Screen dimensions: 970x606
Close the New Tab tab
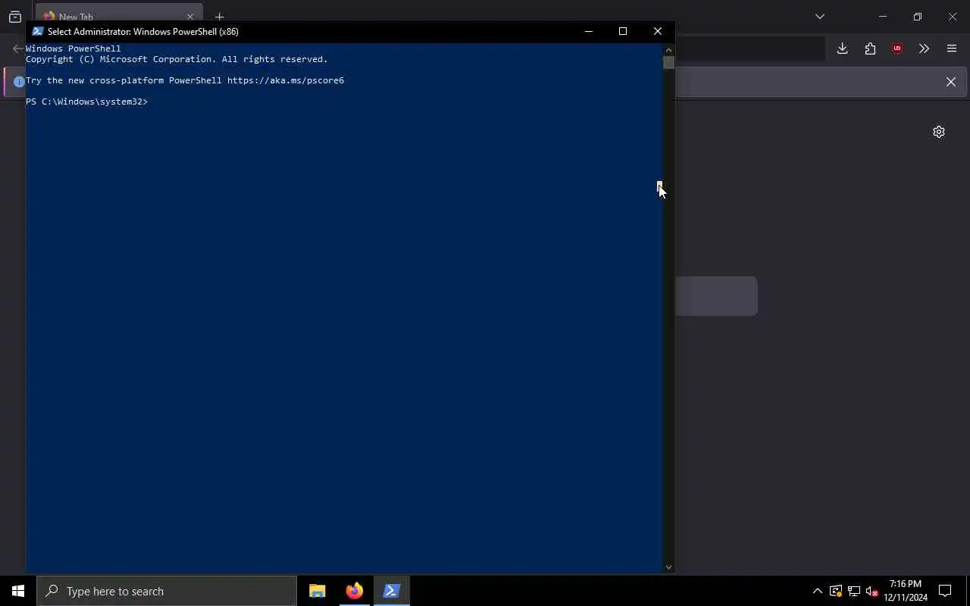click(x=190, y=17)
